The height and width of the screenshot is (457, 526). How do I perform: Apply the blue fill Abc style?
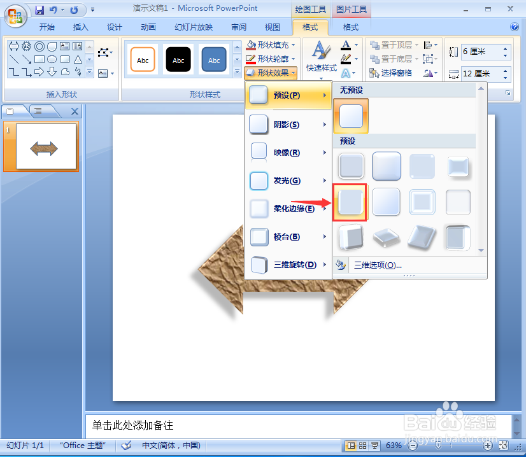pyautogui.click(x=214, y=60)
